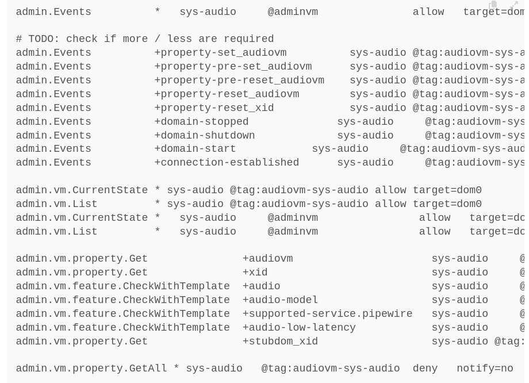
Task: Click the +domain-stopped event argument
Action: coord(202,121)
